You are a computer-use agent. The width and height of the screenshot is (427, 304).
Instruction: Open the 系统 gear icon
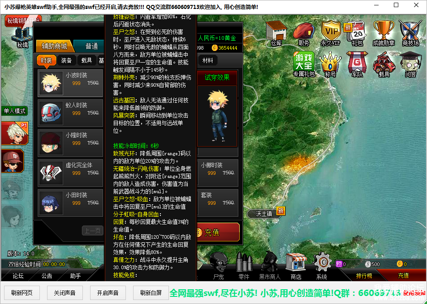coord(322,266)
